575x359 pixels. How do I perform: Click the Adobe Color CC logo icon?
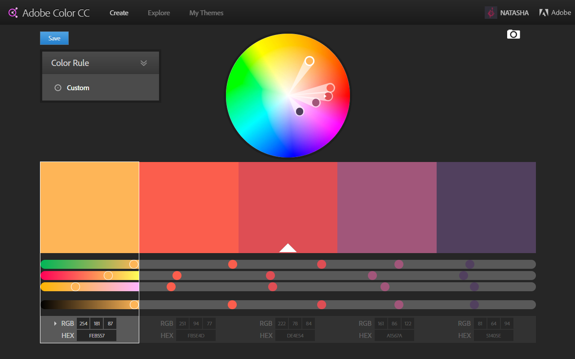[13, 13]
